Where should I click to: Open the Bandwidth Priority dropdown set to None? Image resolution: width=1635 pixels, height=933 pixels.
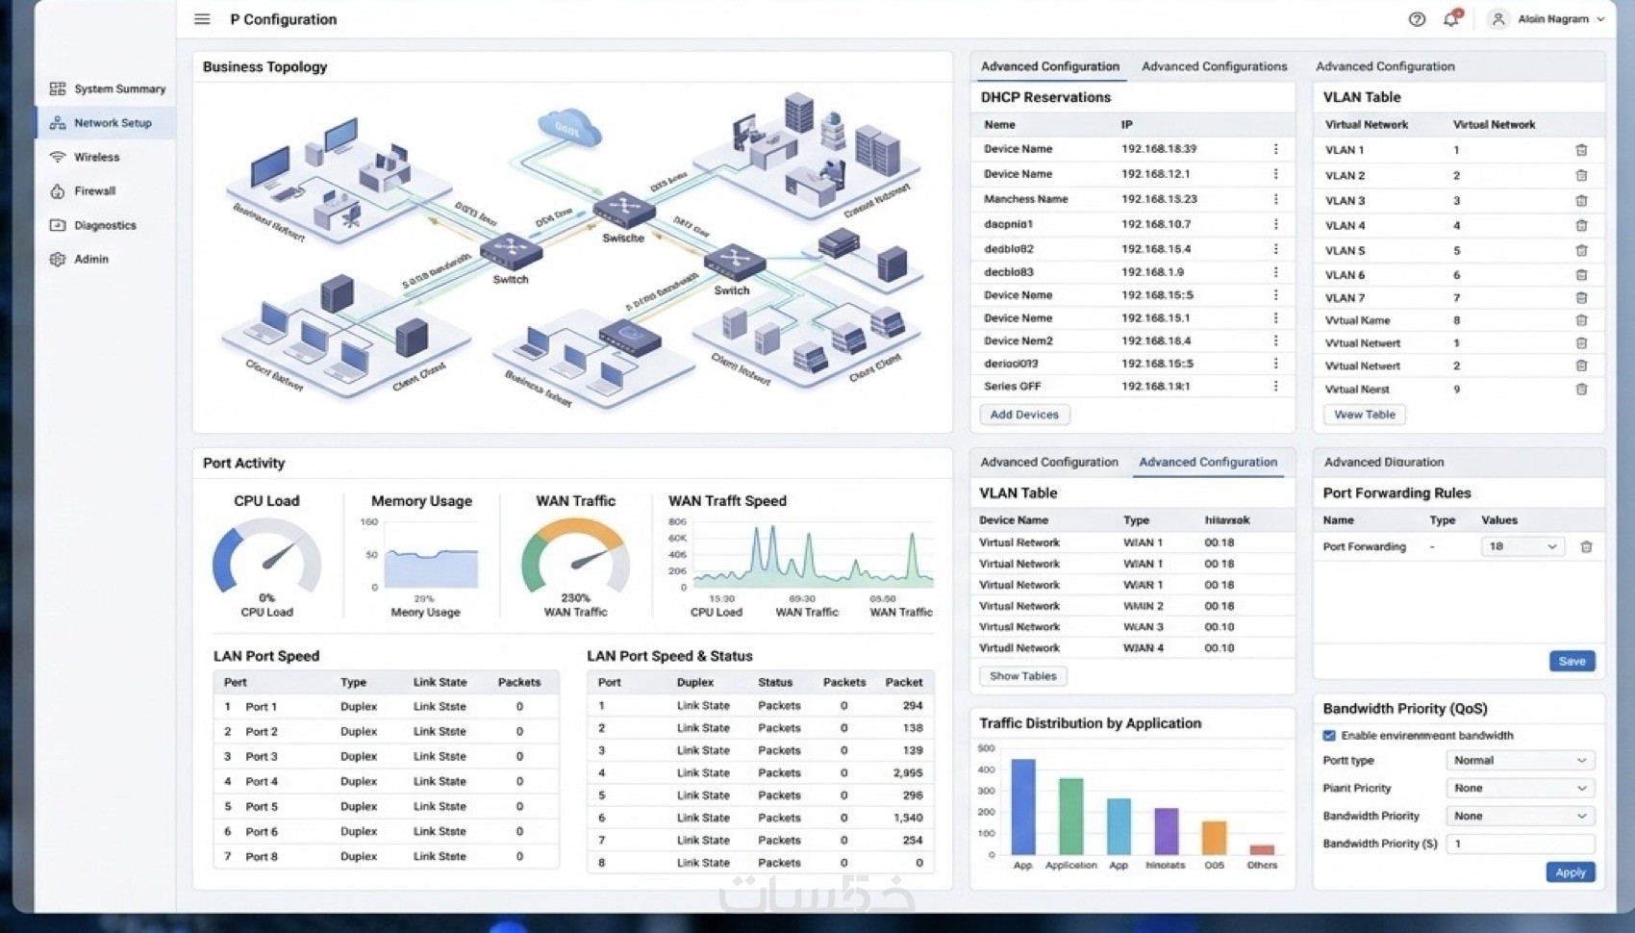pyautogui.click(x=1520, y=816)
